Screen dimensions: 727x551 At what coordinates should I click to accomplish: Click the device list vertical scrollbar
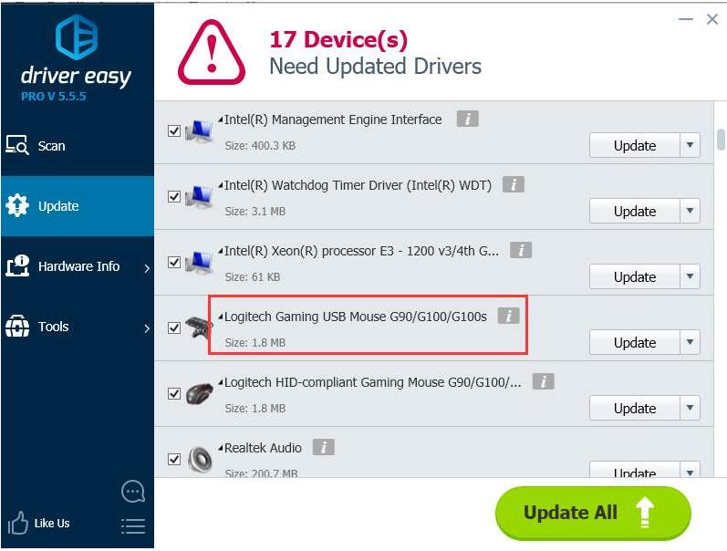pos(721,140)
